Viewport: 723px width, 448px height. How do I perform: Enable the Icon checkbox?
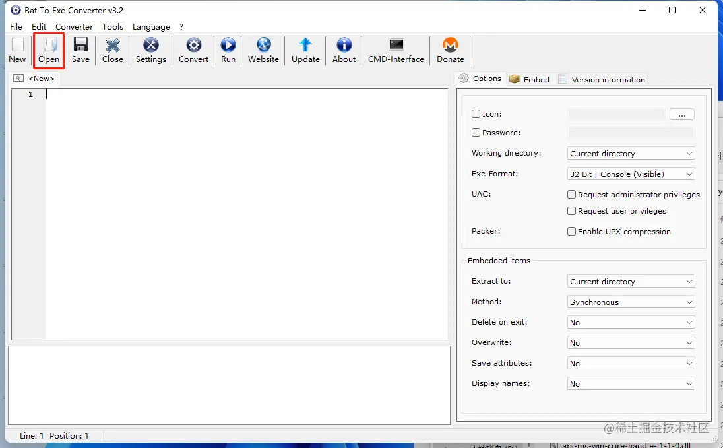[x=476, y=113]
